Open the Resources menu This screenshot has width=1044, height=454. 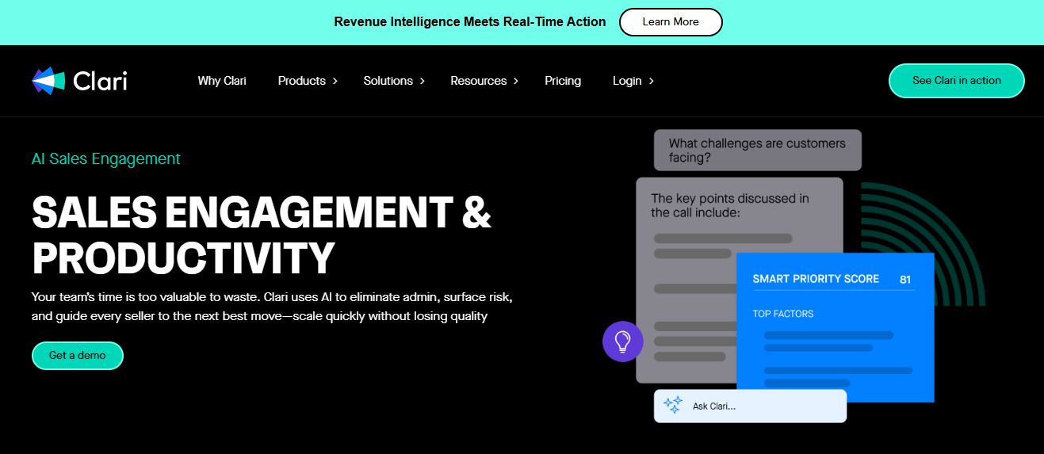(479, 81)
